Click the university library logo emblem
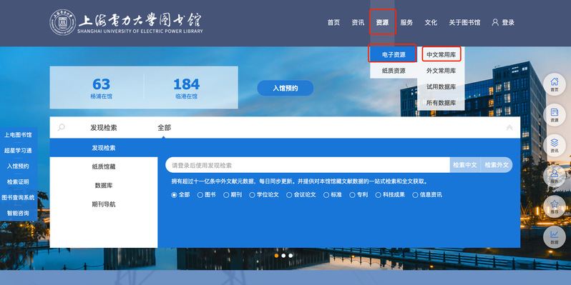Image resolution: width=571 pixels, height=285 pixels. coord(63,23)
